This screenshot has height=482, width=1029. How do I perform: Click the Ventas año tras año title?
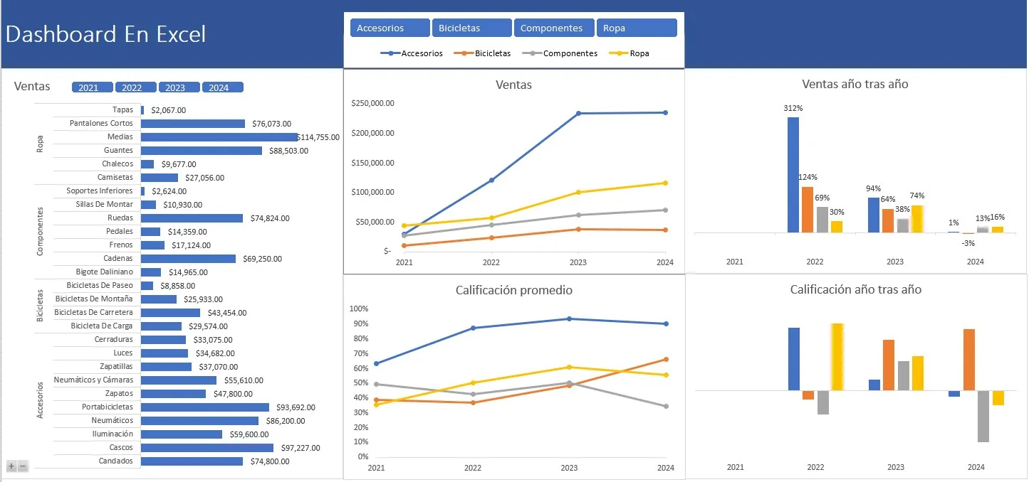click(x=855, y=84)
